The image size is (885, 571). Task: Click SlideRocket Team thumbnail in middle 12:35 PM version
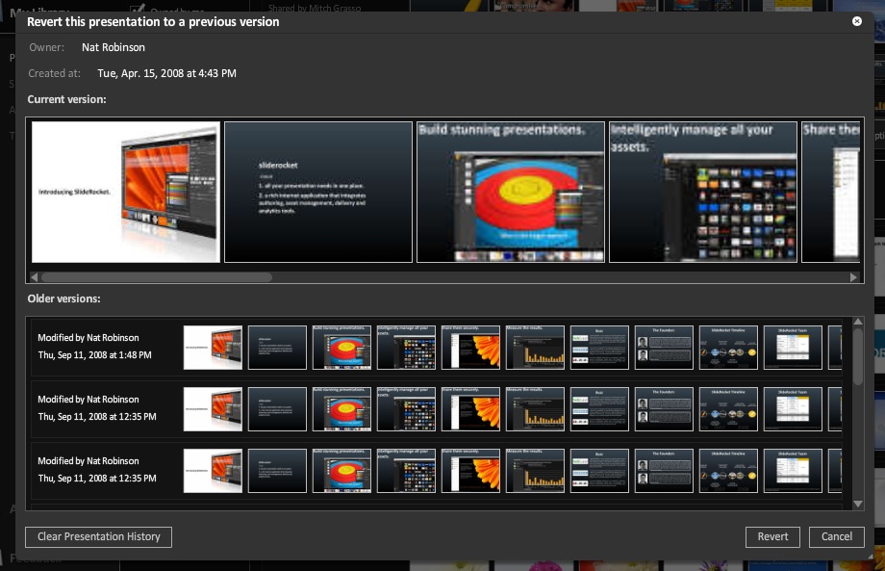(793, 409)
